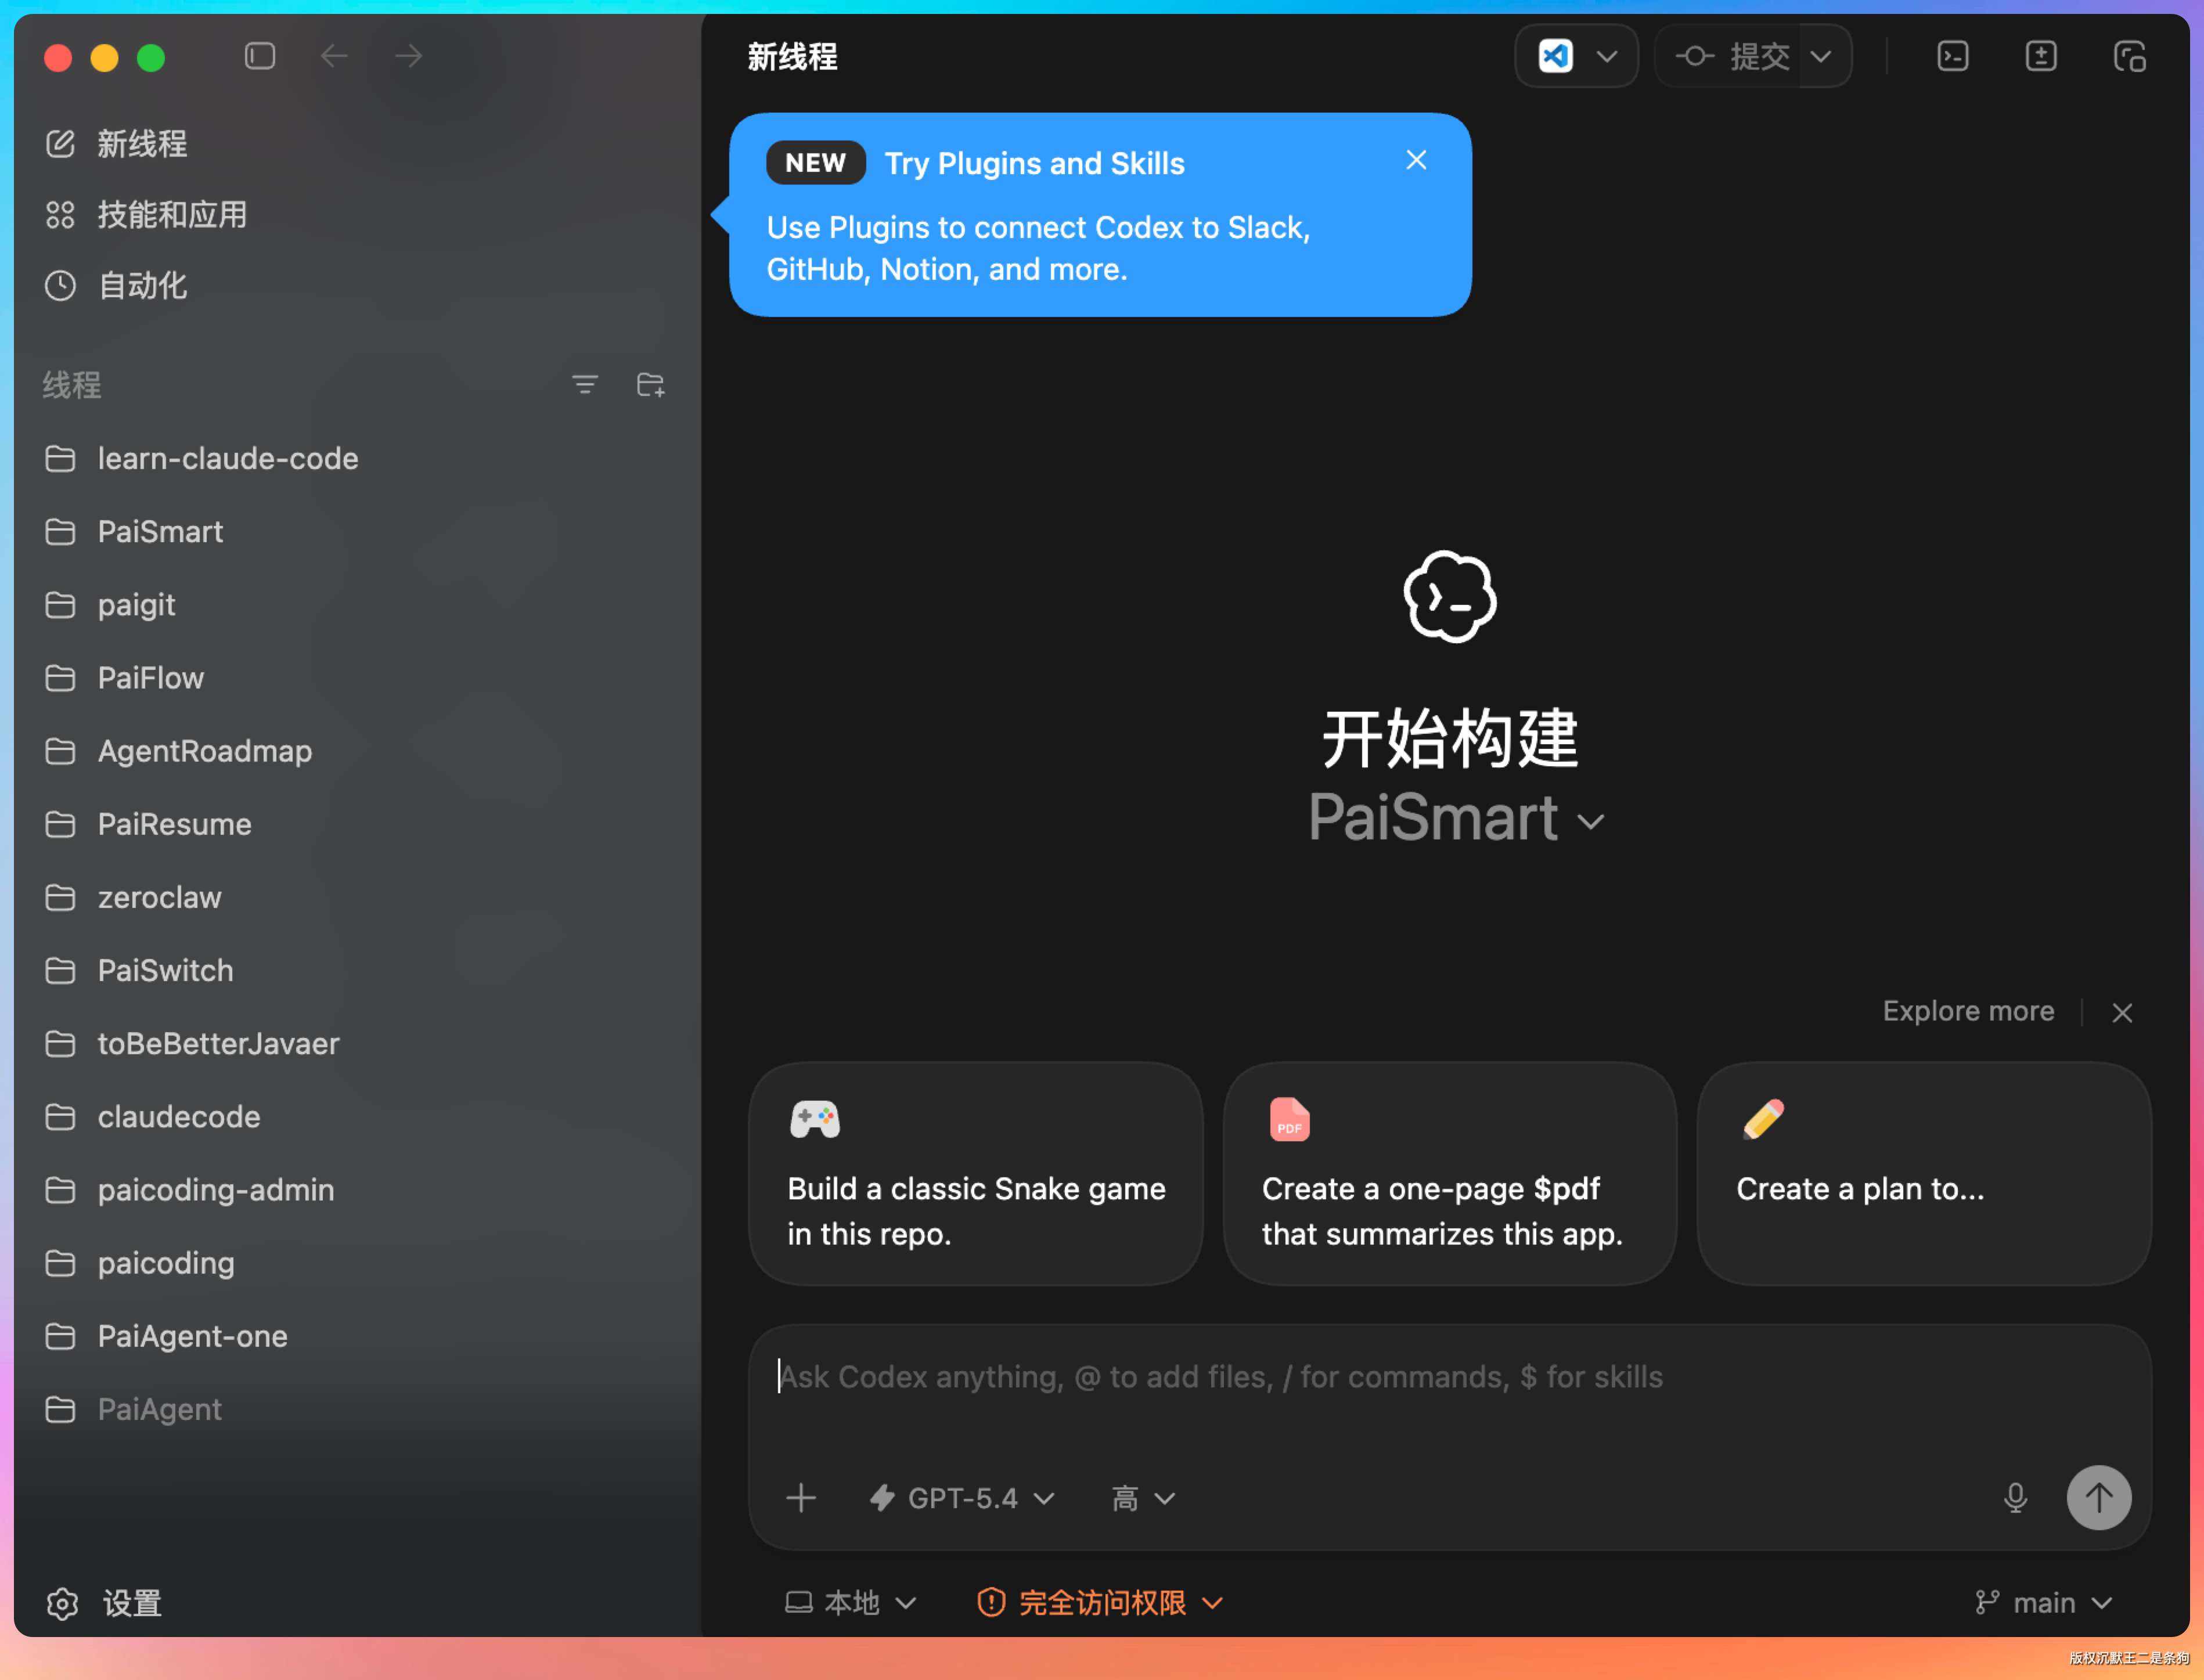Dismiss the suggestion cards with X
This screenshot has width=2204, height=1680.
click(x=2122, y=1013)
